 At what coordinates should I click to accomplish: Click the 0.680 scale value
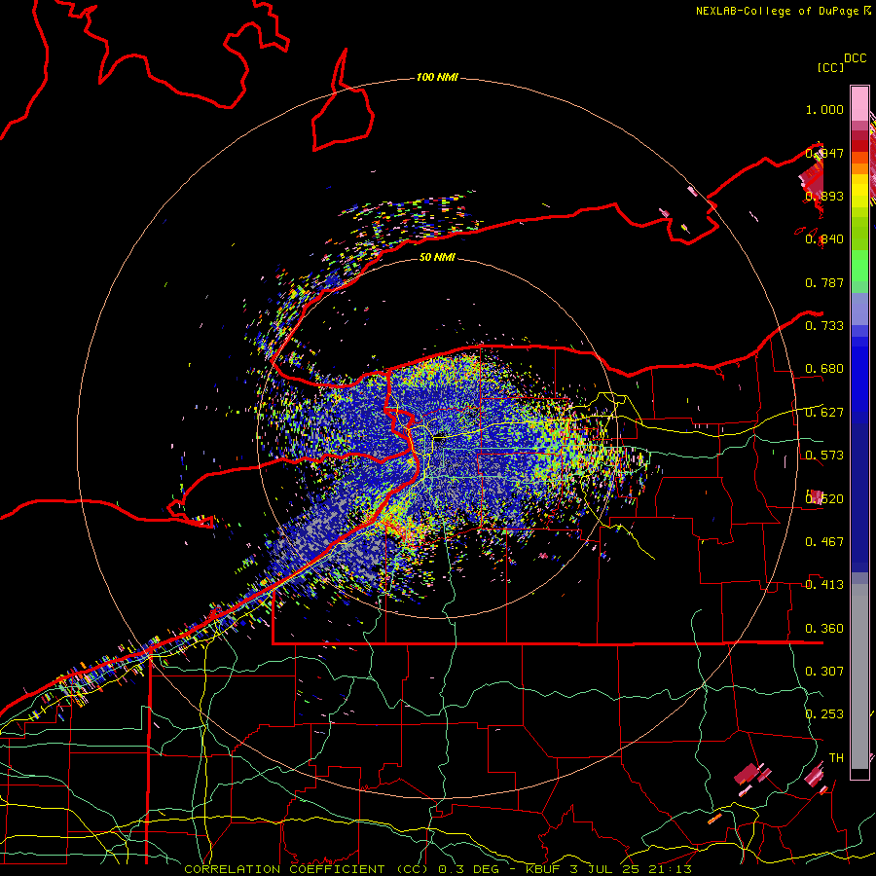[824, 369]
